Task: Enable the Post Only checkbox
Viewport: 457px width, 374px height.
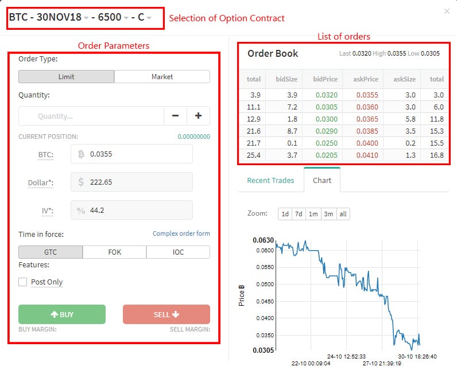Action: point(23,282)
